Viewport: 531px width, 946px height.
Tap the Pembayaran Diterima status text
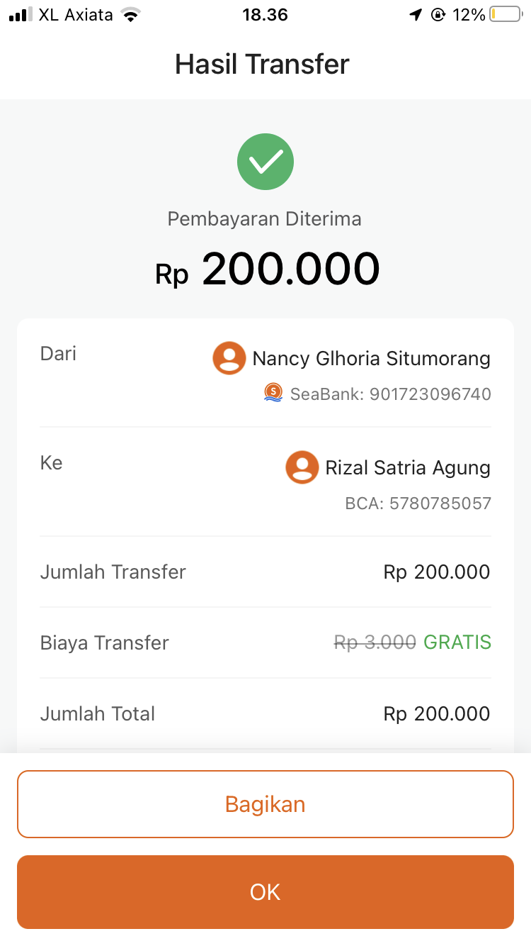264,218
